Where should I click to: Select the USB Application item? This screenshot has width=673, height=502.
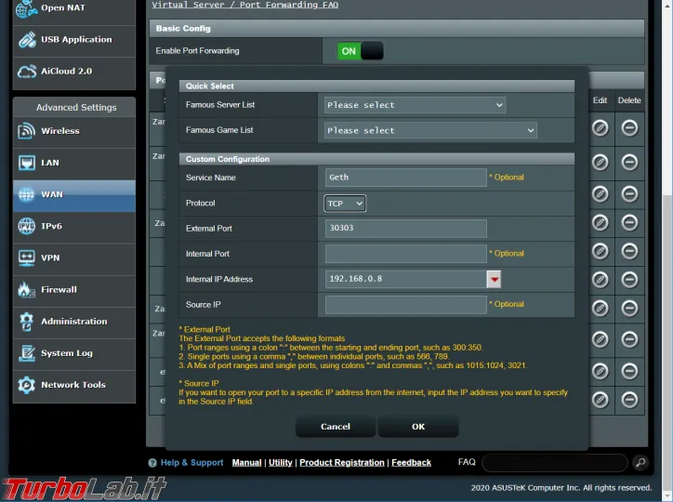[x=73, y=40]
